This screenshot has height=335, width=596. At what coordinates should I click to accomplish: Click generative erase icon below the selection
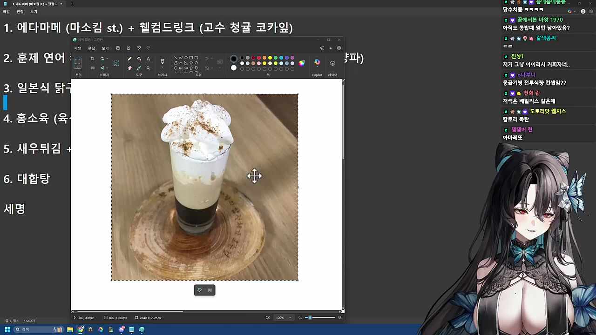click(x=200, y=290)
